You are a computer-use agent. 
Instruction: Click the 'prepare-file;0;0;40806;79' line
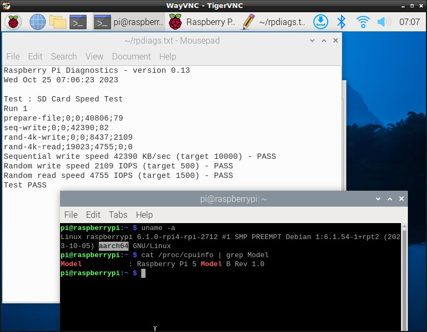click(x=63, y=118)
